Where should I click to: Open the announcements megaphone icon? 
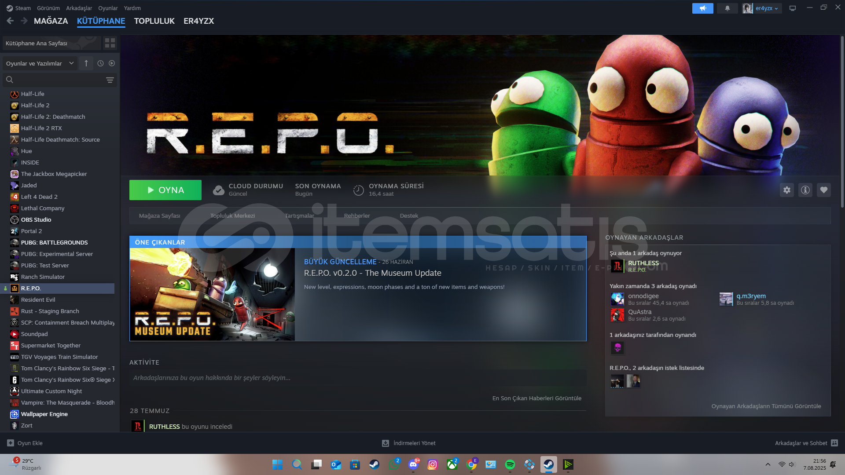(703, 8)
